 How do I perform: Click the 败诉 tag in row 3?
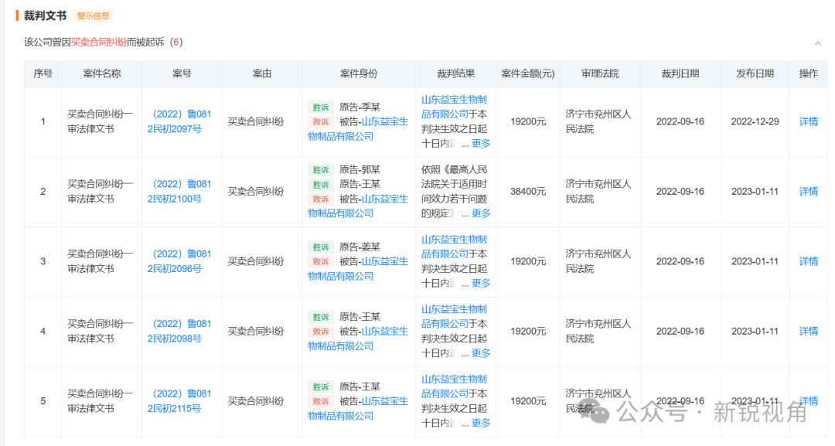[321, 262]
